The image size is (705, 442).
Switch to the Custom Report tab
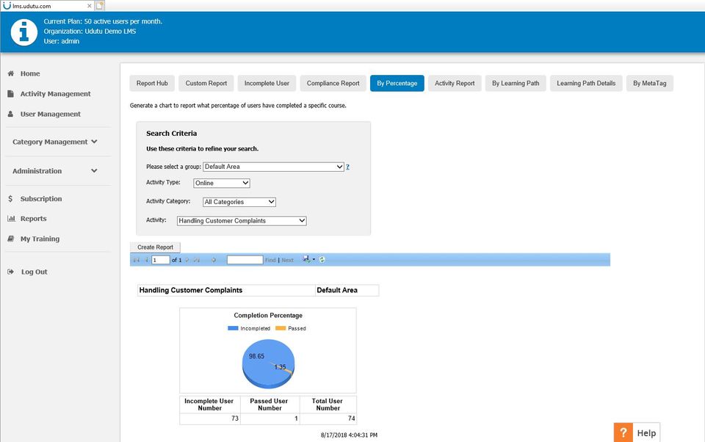pyautogui.click(x=206, y=83)
